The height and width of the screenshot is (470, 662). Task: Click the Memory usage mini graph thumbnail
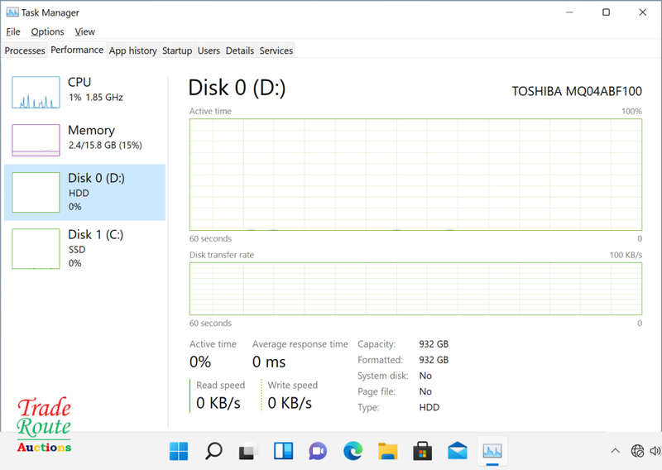36,140
